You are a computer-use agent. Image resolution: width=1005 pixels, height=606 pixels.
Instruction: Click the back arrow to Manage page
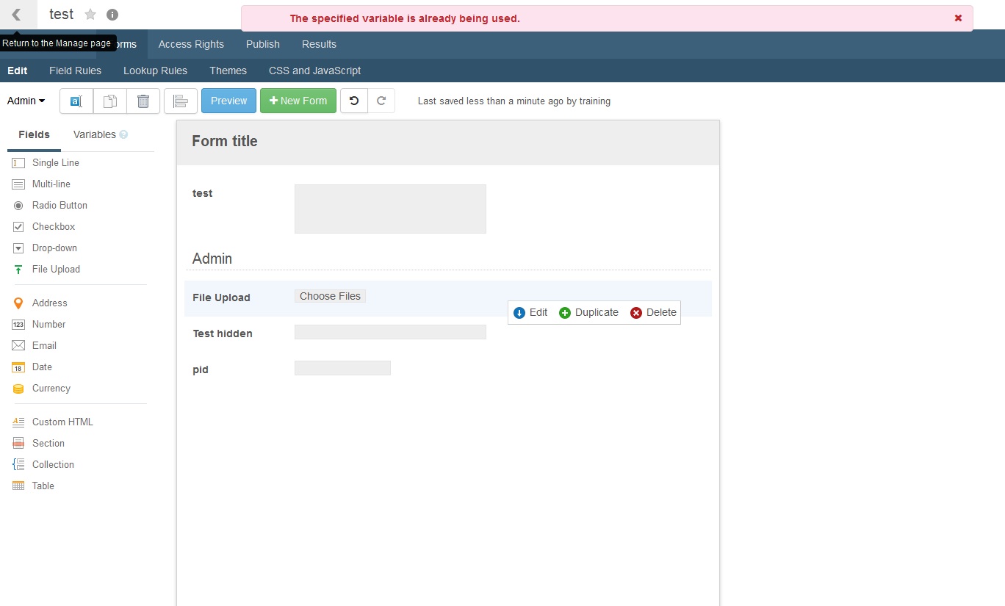[x=17, y=15]
